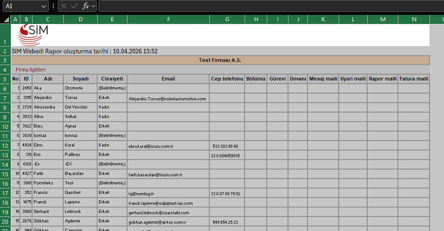Image resolution: width=444 pixels, height=231 pixels.
Task: Click the SiM logo image
Action: coord(33,35)
